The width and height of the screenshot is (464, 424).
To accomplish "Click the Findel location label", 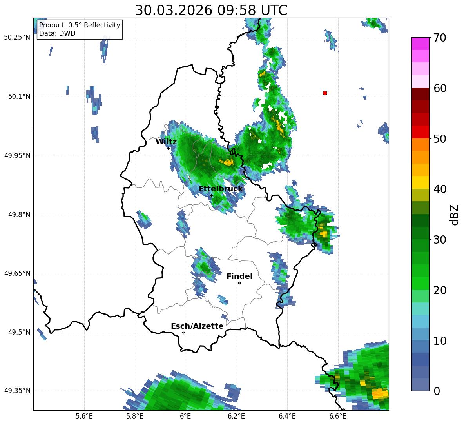I will [239, 276].
